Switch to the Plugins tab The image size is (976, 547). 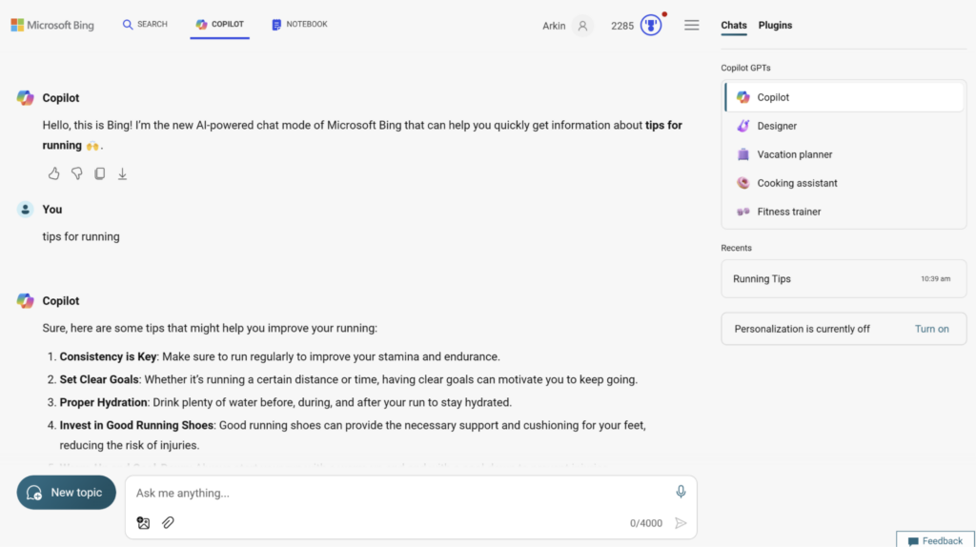tap(775, 26)
